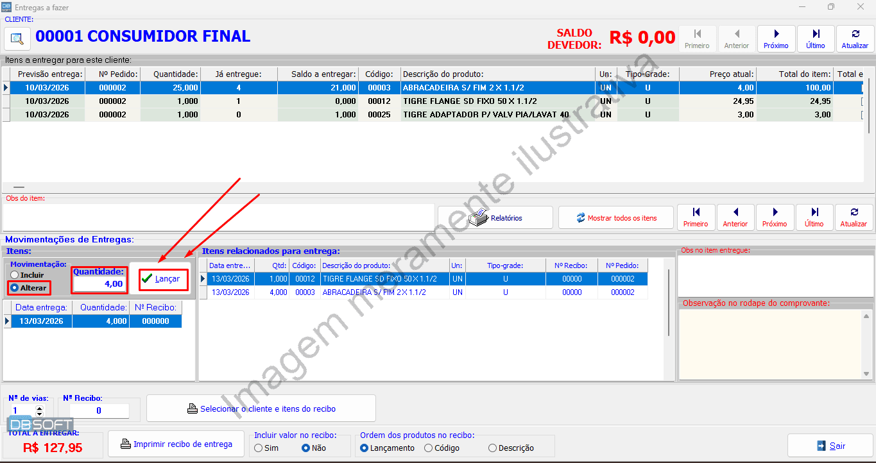The width and height of the screenshot is (876, 463).
Task: Go to previous item using lower Anterior
Action: pyautogui.click(x=735, y=217)
